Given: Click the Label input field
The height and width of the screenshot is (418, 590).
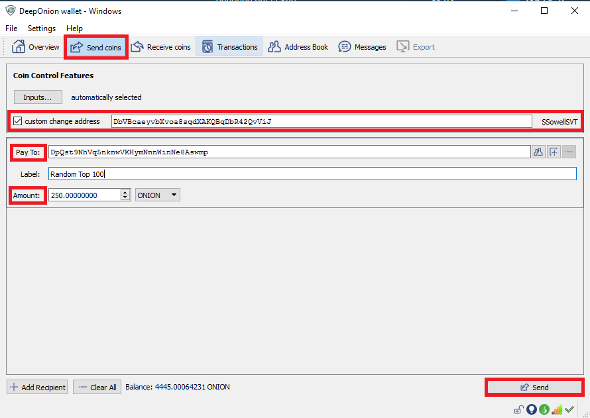Looking at the screenshot, I should 312,174.
